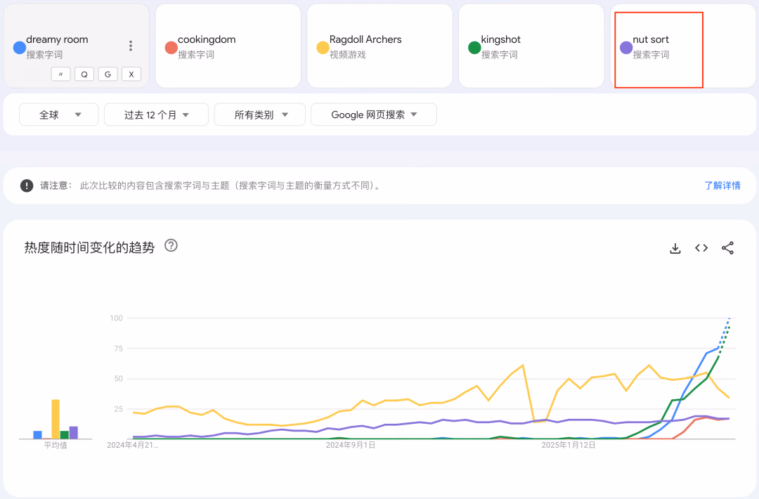Screen dimensions: 759x499
Task: Open the 所有类别 category dropdown
Action: (x=260, y=115)
